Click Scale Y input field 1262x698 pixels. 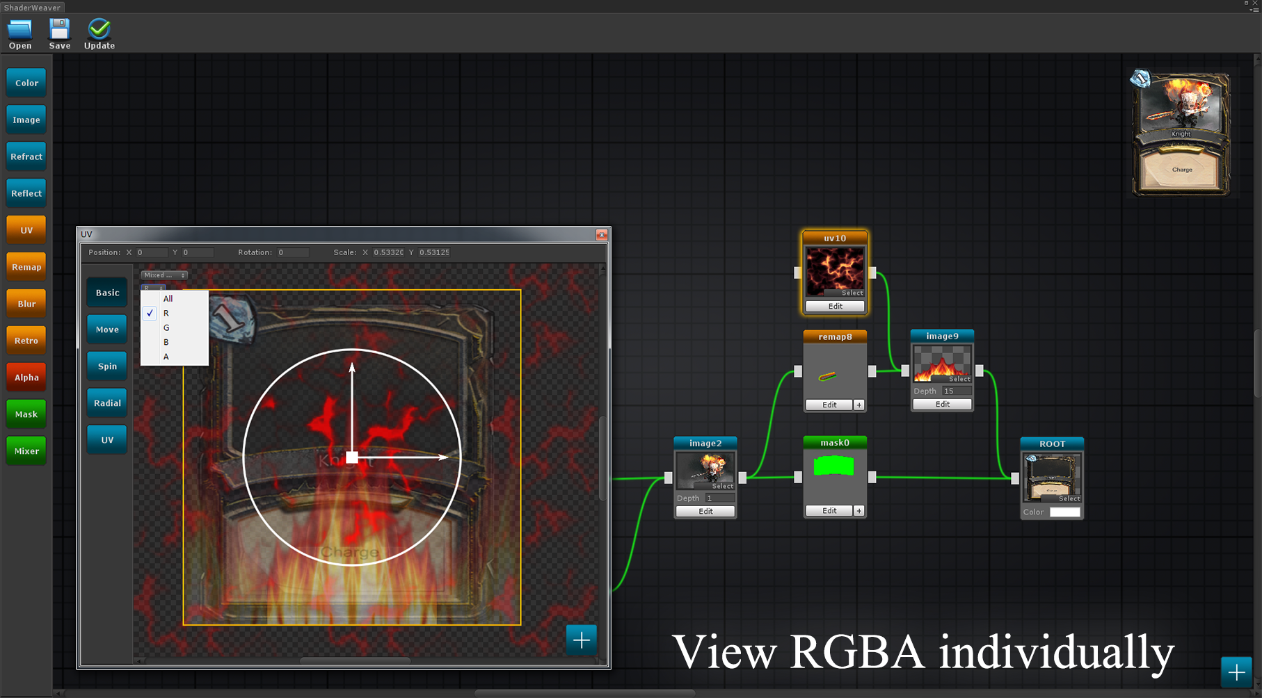434,252
